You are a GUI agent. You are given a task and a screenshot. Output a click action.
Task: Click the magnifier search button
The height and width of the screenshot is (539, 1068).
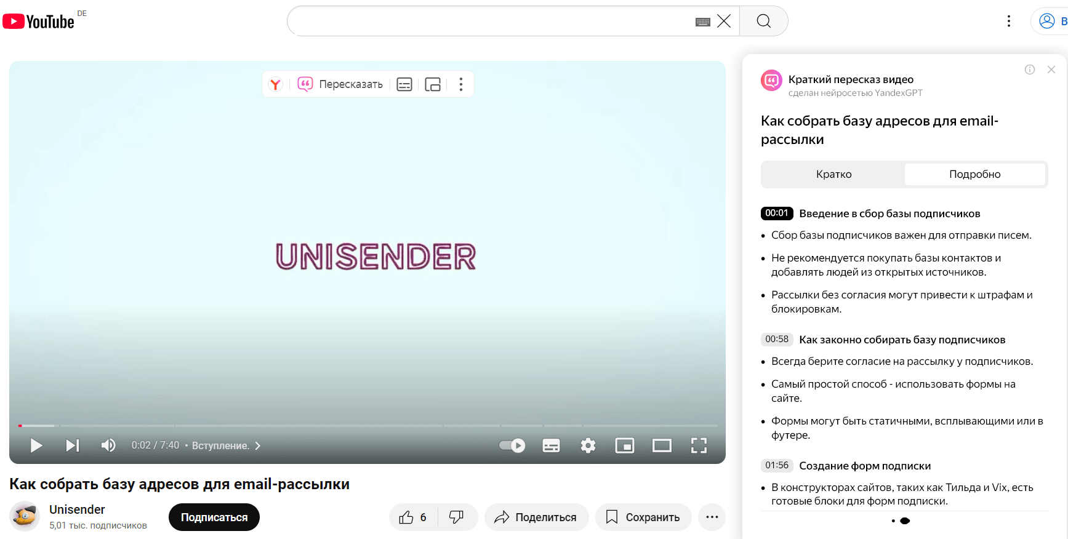[x=763, y=21]
